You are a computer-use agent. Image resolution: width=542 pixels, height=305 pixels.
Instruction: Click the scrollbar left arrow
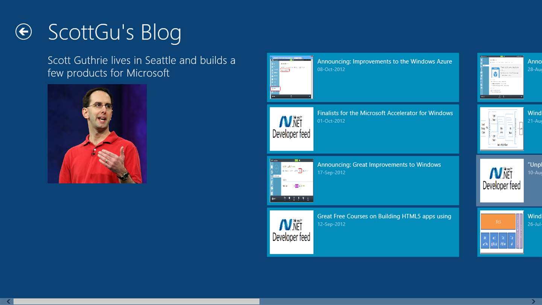click(8, 302)
